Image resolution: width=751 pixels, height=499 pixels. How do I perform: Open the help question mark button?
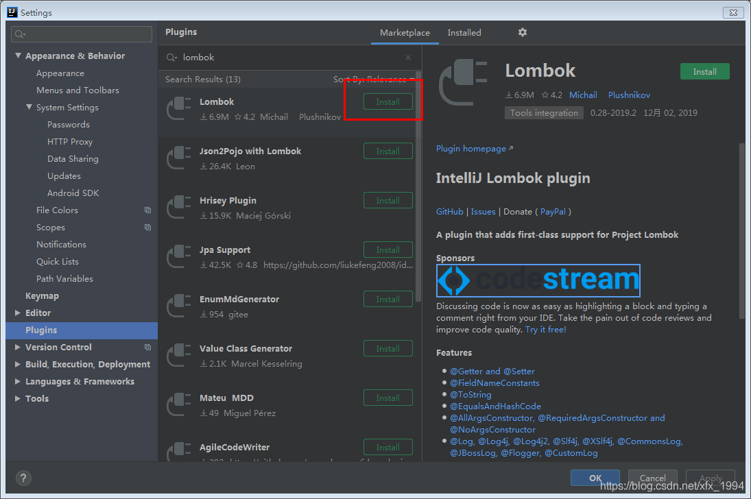(23, 478)
